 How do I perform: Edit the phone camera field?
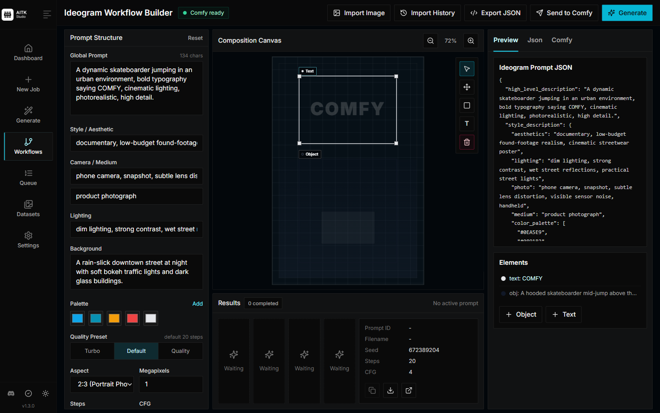(136, 176)
